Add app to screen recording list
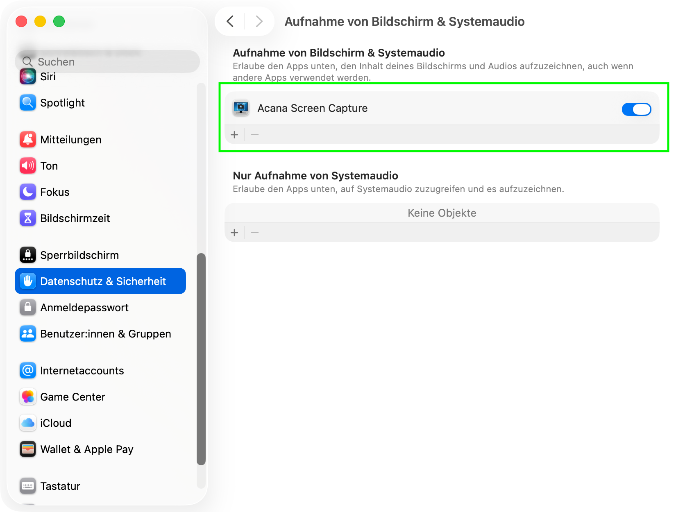Viewport: 676px width, 512px height. click(x=234, y=135)
